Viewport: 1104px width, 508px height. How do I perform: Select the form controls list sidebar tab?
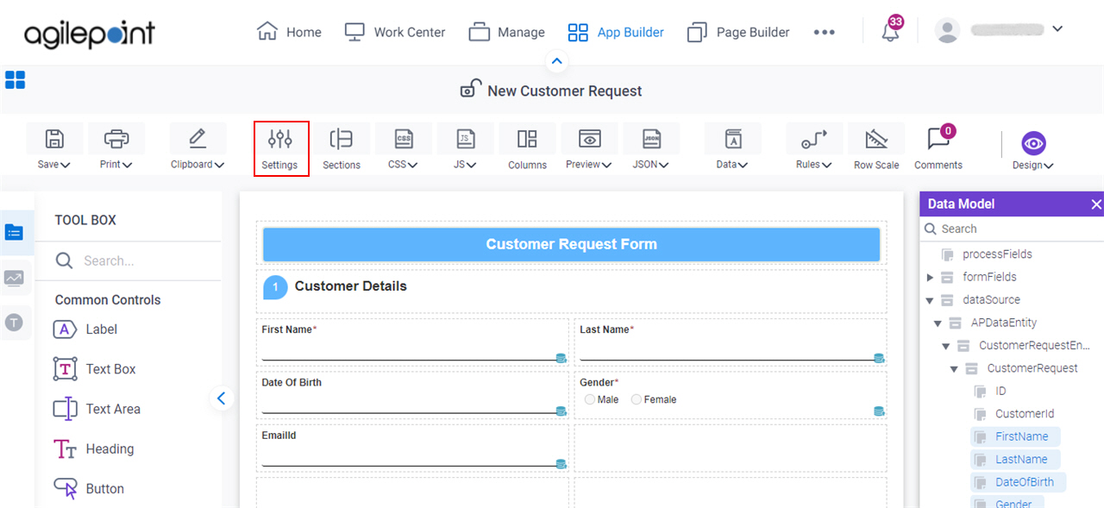coord(15,232)
